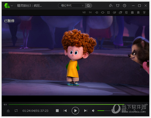Screen dimensions: 151x118
Task: Click the 音轨 audio track button
Action: [124, 111]
